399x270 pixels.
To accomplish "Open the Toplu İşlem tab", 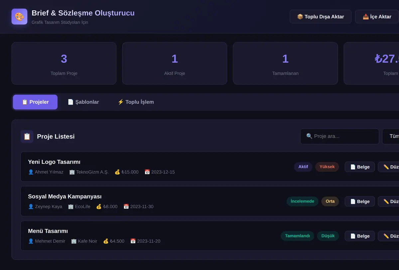I will click(136, 102).
